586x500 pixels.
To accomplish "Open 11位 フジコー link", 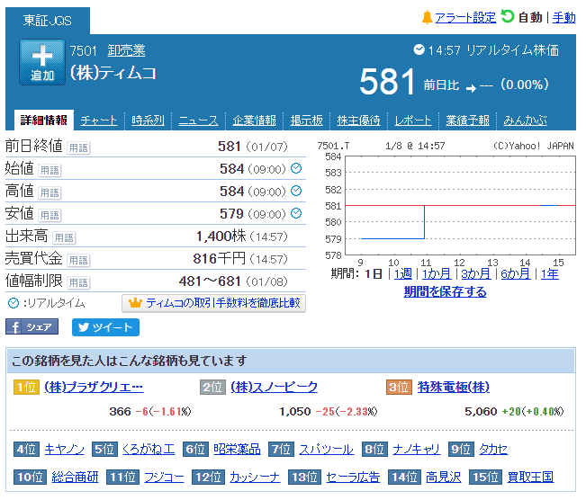I will tap(164, 477).
